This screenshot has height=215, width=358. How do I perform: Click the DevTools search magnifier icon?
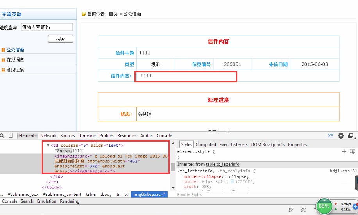[2, 136]
